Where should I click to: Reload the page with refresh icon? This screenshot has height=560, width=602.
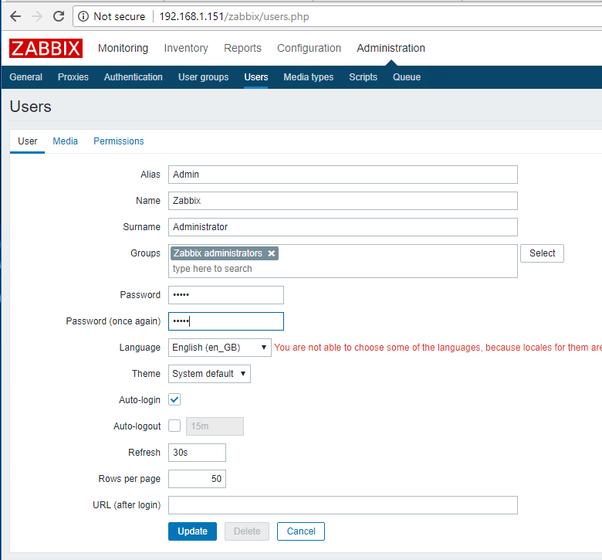coord(59,16)
